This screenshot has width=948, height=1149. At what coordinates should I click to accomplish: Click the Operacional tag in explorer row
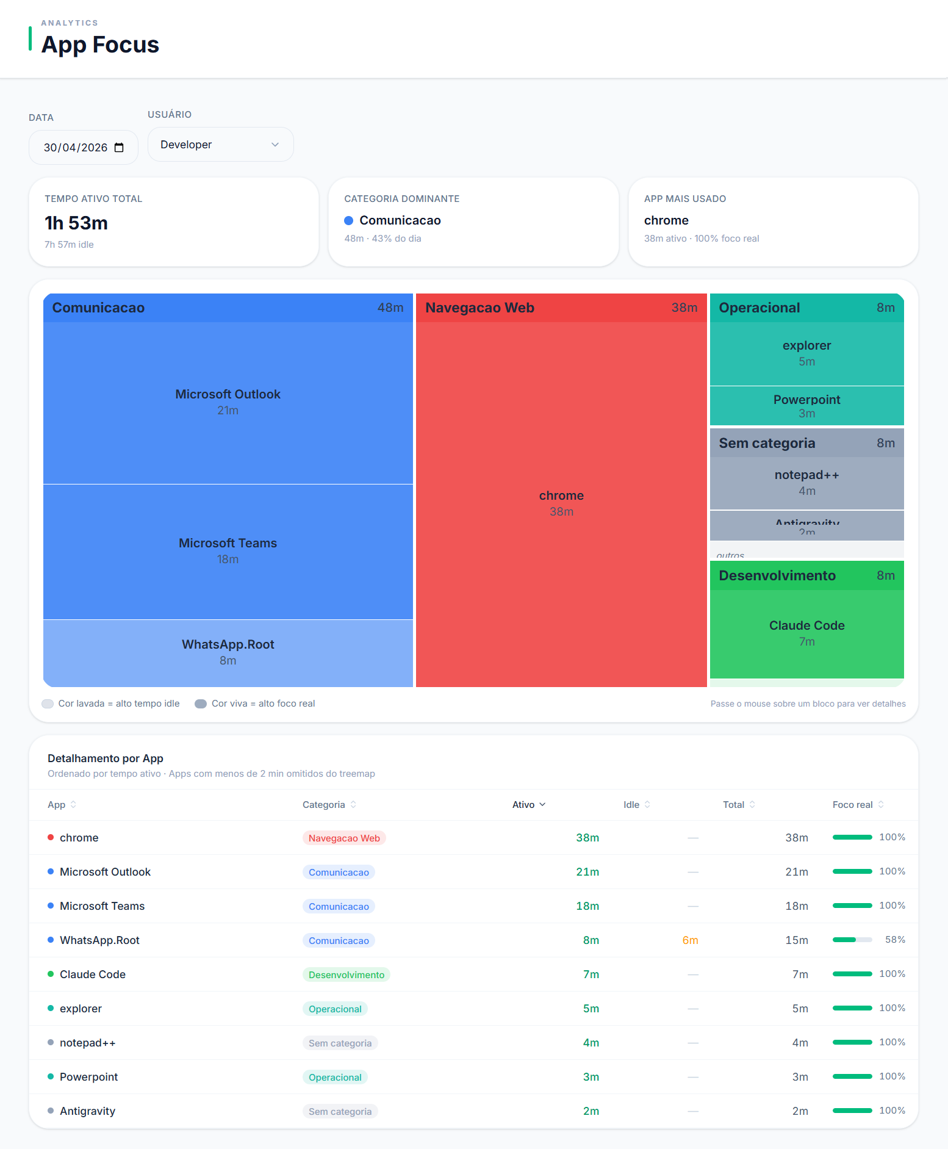335,1009
